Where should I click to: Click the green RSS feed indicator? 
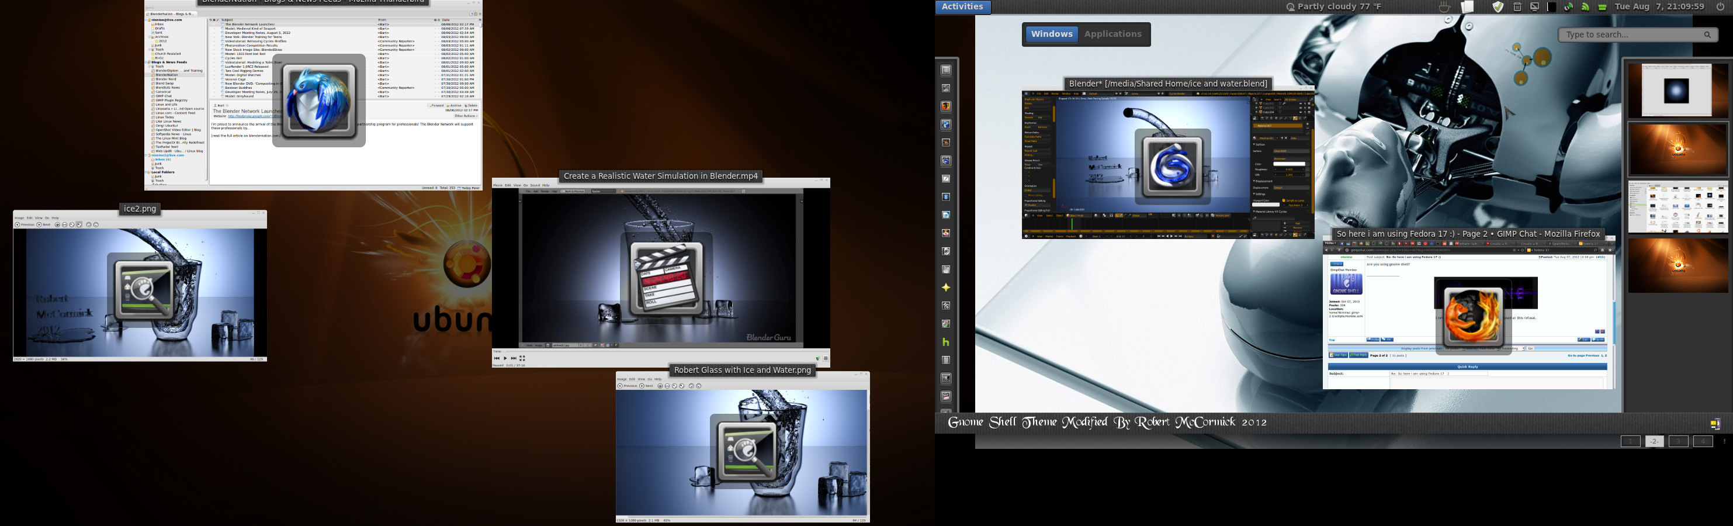point(1585,7)
